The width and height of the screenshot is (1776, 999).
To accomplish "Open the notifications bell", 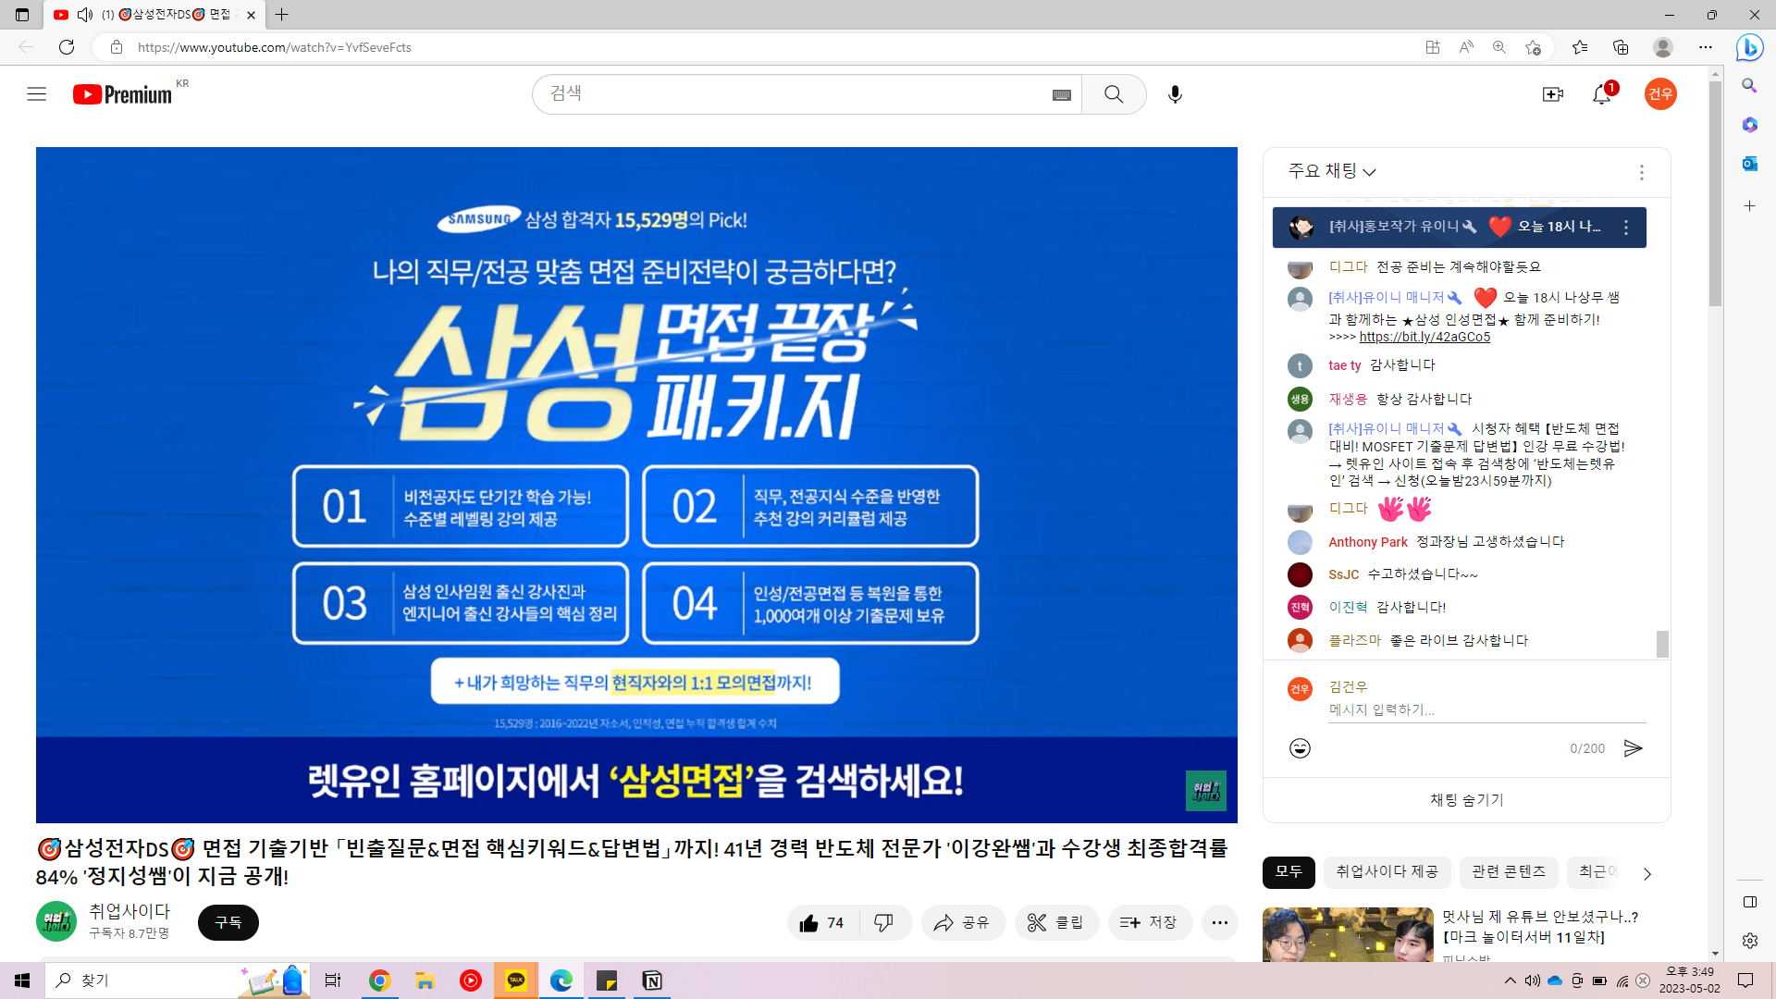I will tap(1602, 94).
